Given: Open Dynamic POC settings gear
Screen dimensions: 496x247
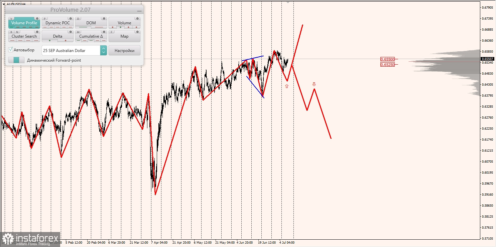Looking at the screenshot, I should click(x=71, y=19).
